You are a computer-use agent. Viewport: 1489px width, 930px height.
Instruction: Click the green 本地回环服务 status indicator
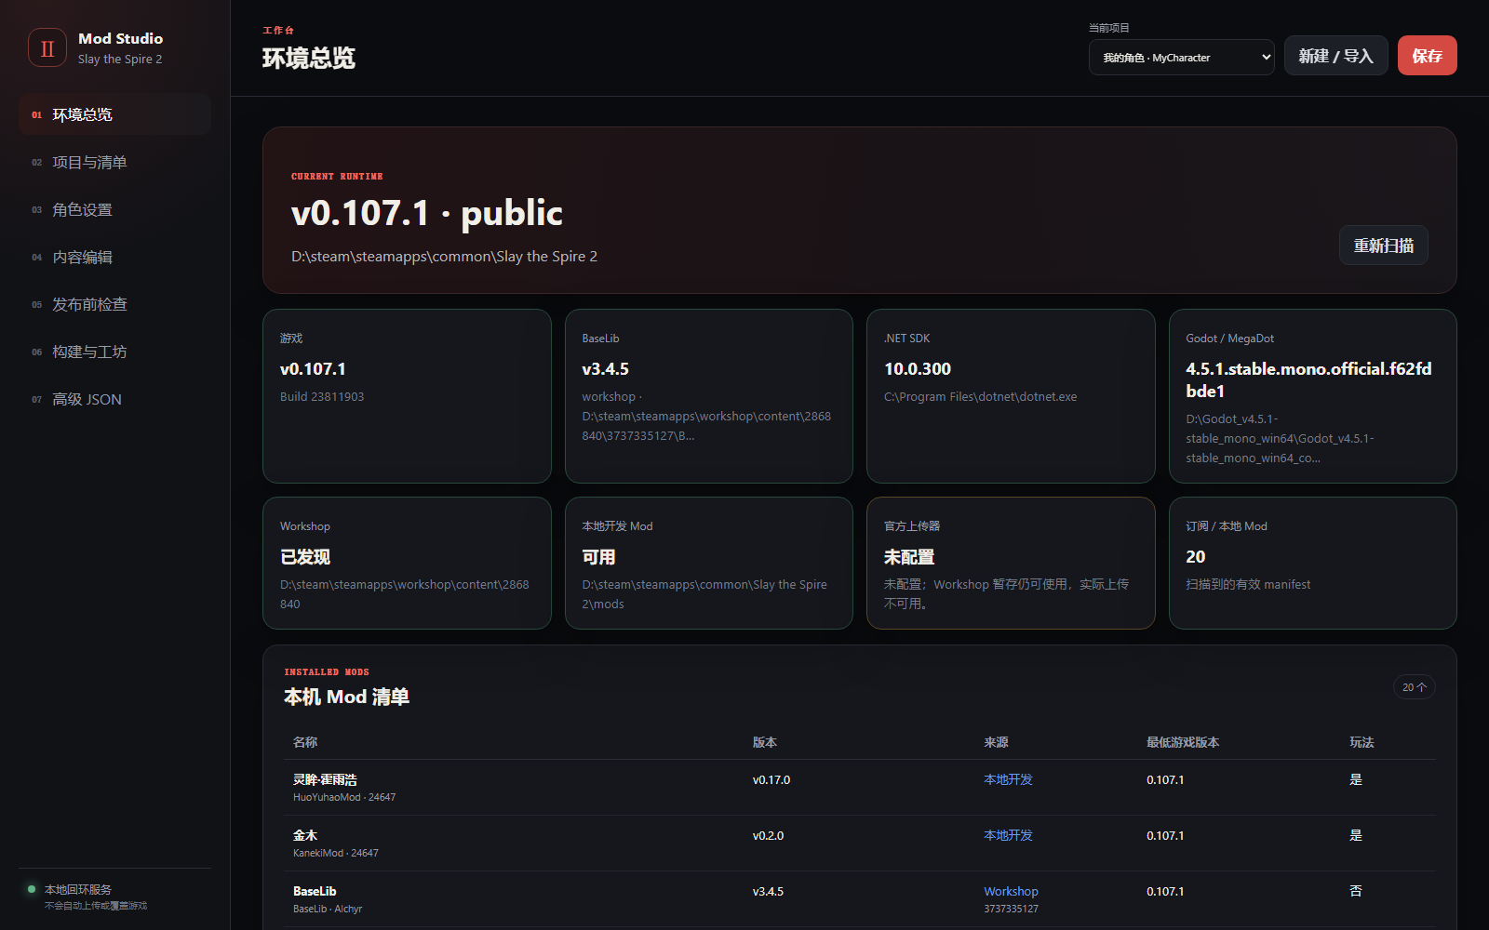32,889
